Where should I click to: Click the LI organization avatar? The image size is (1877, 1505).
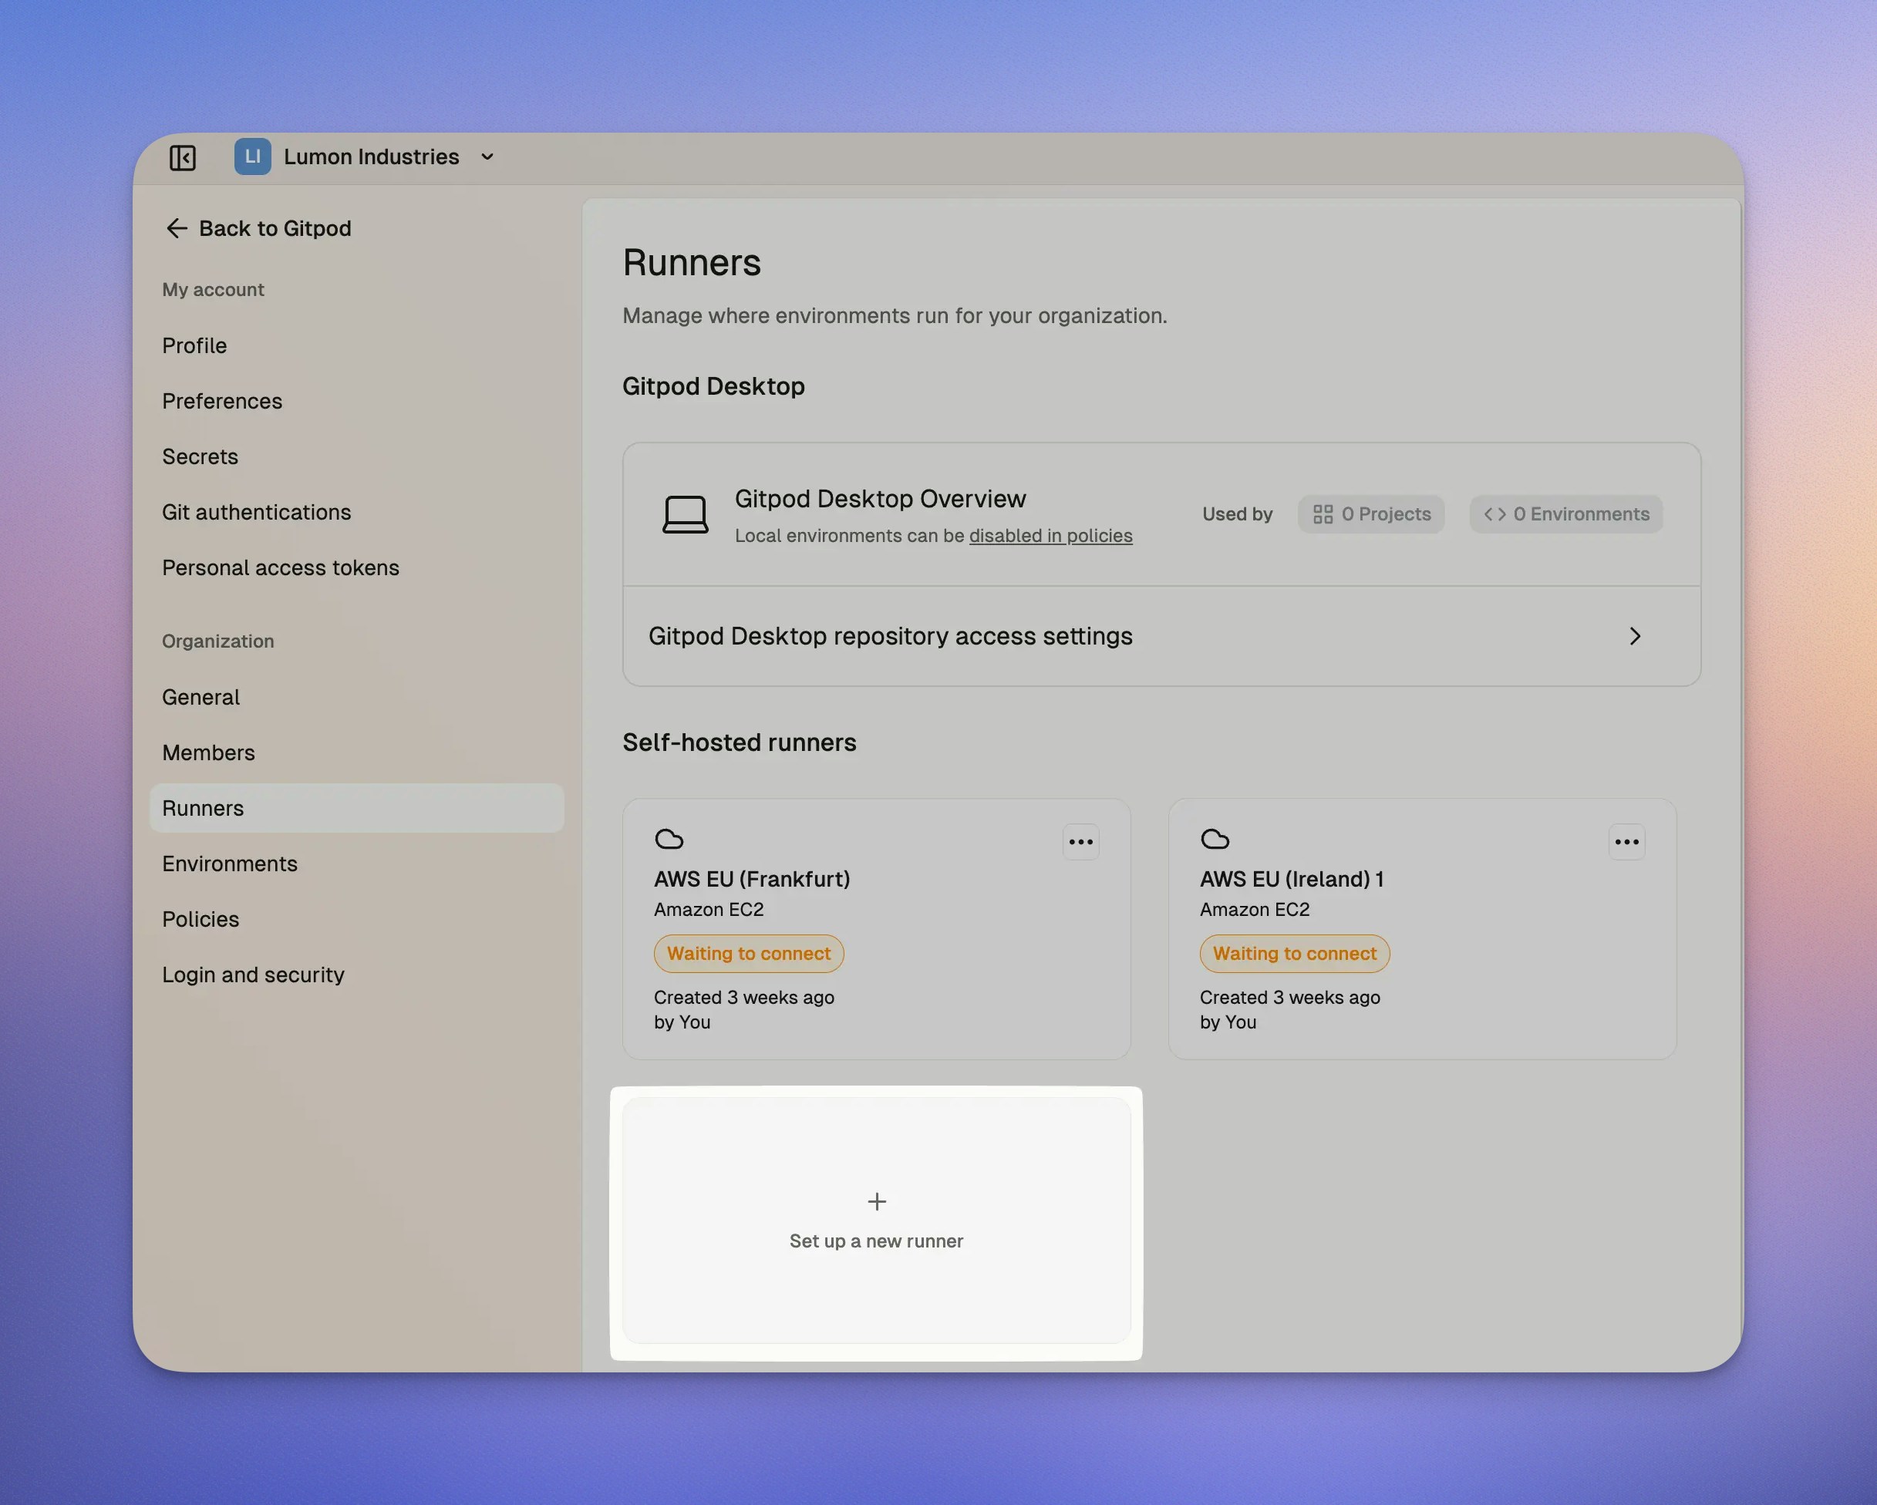252,157
